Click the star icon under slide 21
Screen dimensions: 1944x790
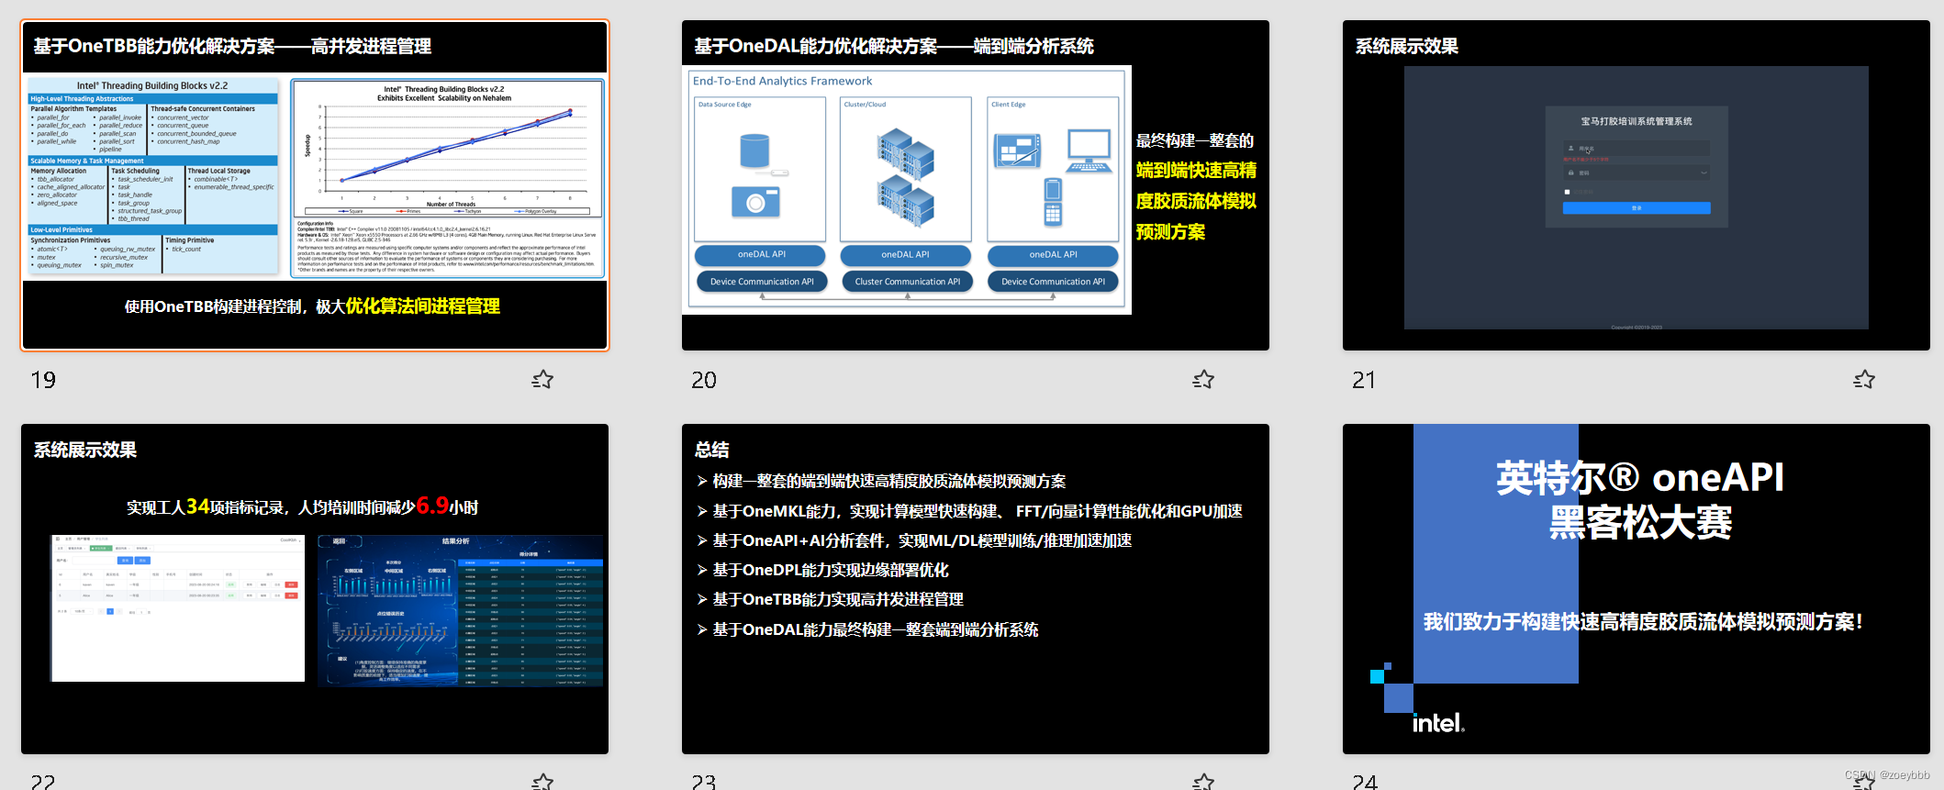1864,379
